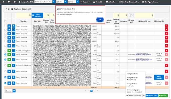Viewport: 171px width, 99px height.
Task: Expand the arrow next to Stampa Documenti
Action: pos(144,96)
